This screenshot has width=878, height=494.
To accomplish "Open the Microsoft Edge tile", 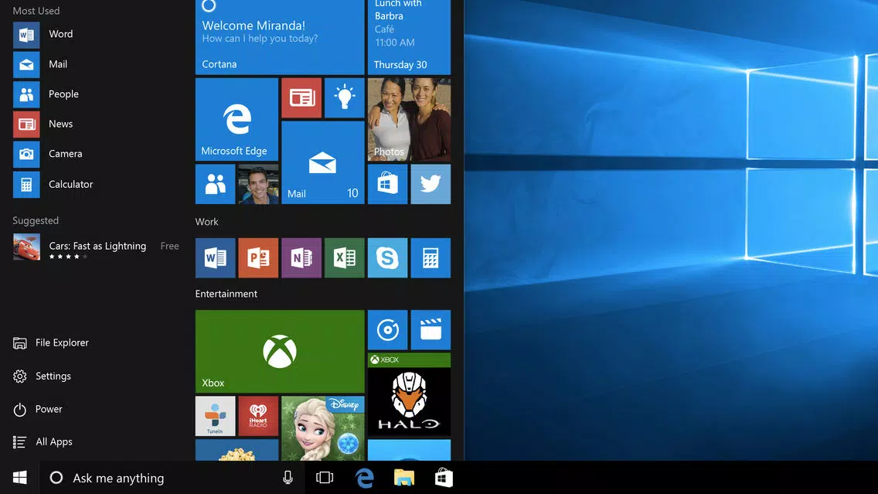I will point(237,119).
